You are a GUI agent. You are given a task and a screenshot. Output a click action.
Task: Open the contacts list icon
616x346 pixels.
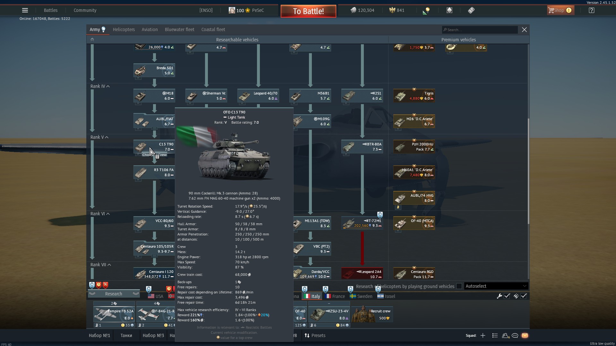495,335
